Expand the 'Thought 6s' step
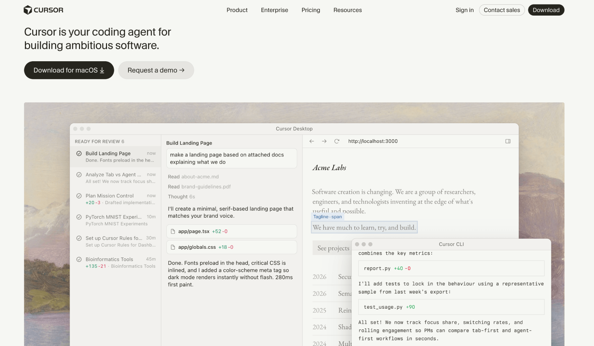594x346 pixels. (x=181, y=197)
